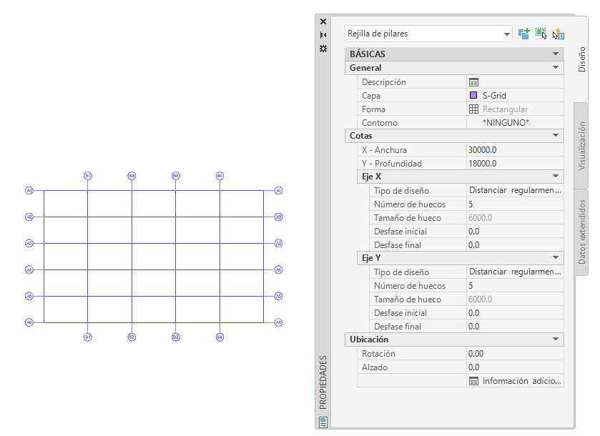Toggle the PICKADD add-to-selection icon
This screenshot has height=436, width=600.
524,33
